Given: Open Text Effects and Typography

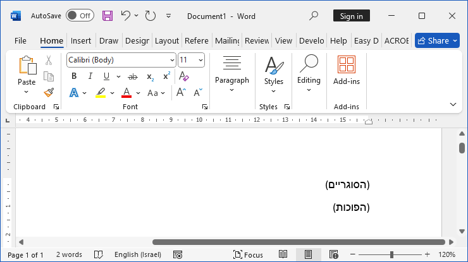Looking at the screenshot, I should click(x=73, y=93).
